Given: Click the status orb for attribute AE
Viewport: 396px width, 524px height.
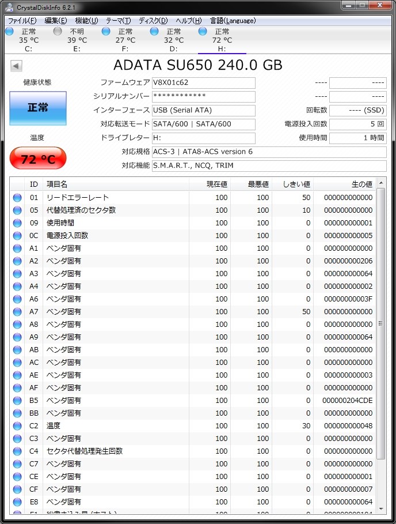Looking at the screenshot, I should coord(17,376).
